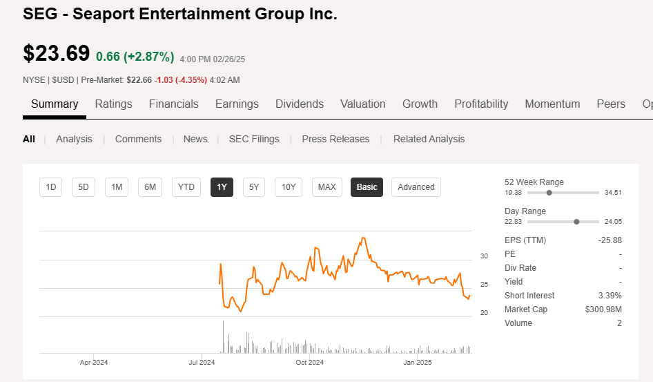Viewport: 653px width, 382px height.
Task: Click the Jul 2024 axis label
Action: pyautogui.click(x=202, y=363)
